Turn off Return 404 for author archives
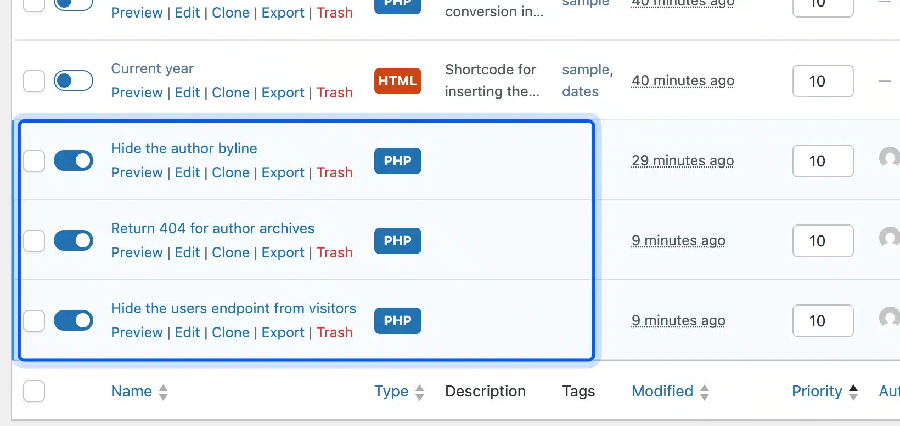The height and width of the screenshot is (426, 900). 74,240
